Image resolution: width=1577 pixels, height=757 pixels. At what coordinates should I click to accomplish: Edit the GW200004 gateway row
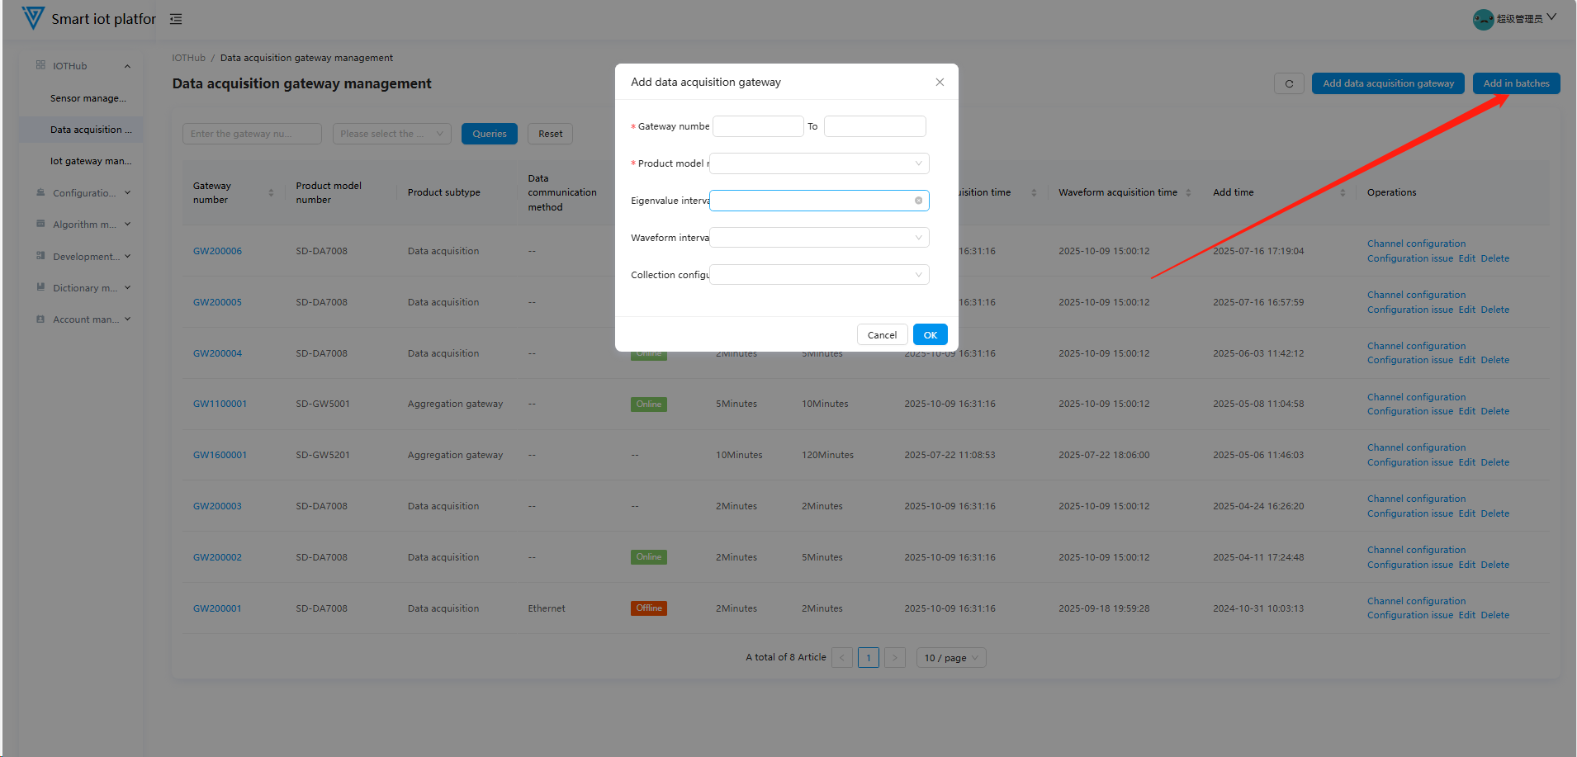coord(1466,360)
